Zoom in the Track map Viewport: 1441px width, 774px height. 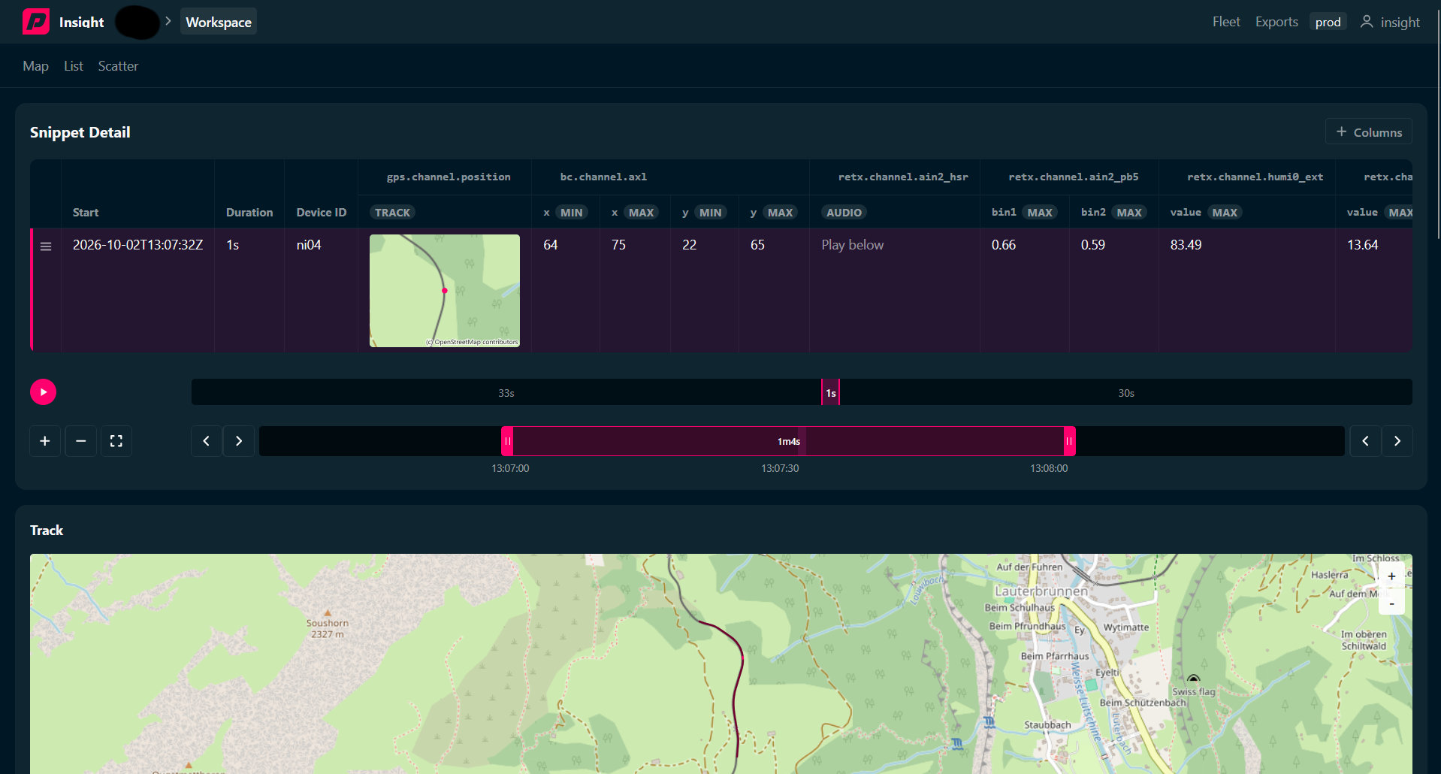pyautogui.click(x=1391, y=576)
